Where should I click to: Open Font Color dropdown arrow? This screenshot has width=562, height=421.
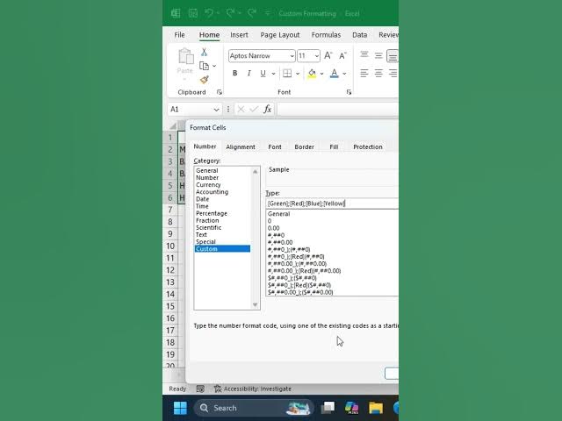click(x=344, y=74)
